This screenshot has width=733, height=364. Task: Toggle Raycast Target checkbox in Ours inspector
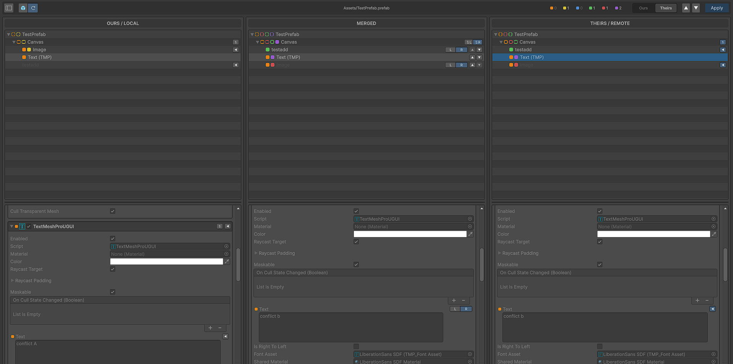click(x=113, y=269)
